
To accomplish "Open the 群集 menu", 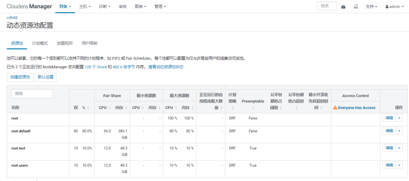I will tap(65, 7).
